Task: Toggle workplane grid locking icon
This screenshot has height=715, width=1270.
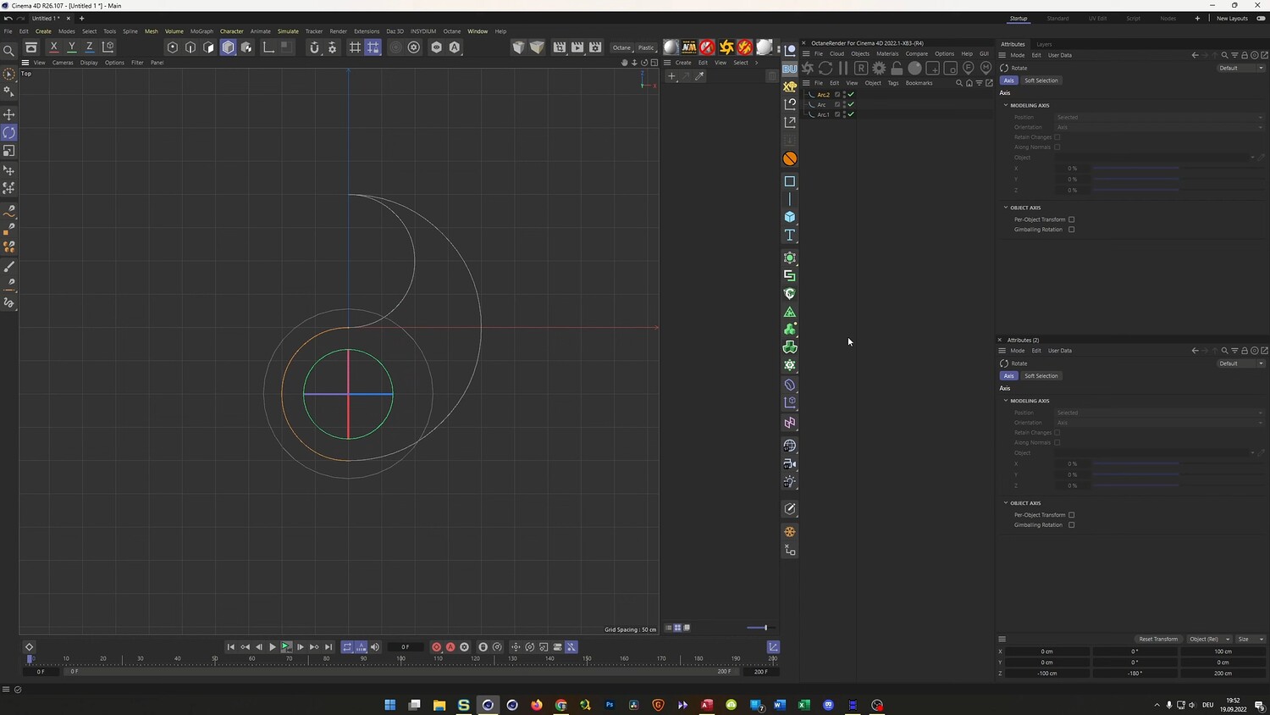Action: click(x=373, y=47)
